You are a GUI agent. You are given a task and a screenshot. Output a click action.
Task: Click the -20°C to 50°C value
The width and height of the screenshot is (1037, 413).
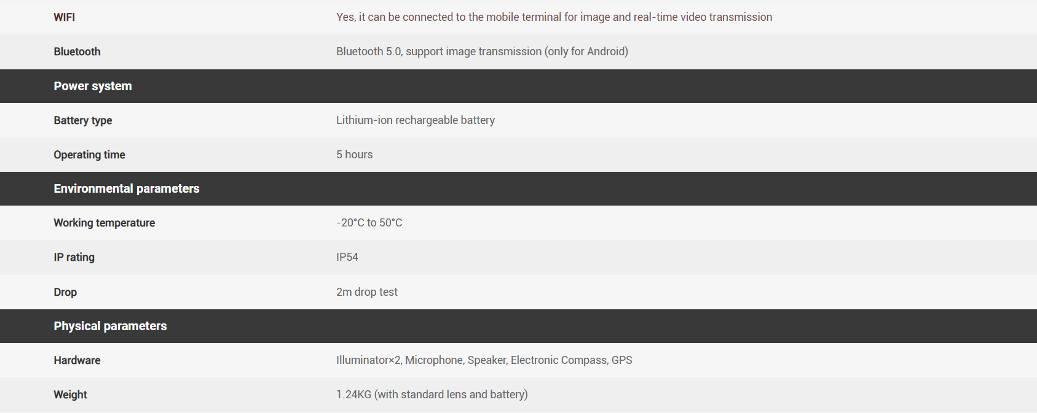pos(369,223)
